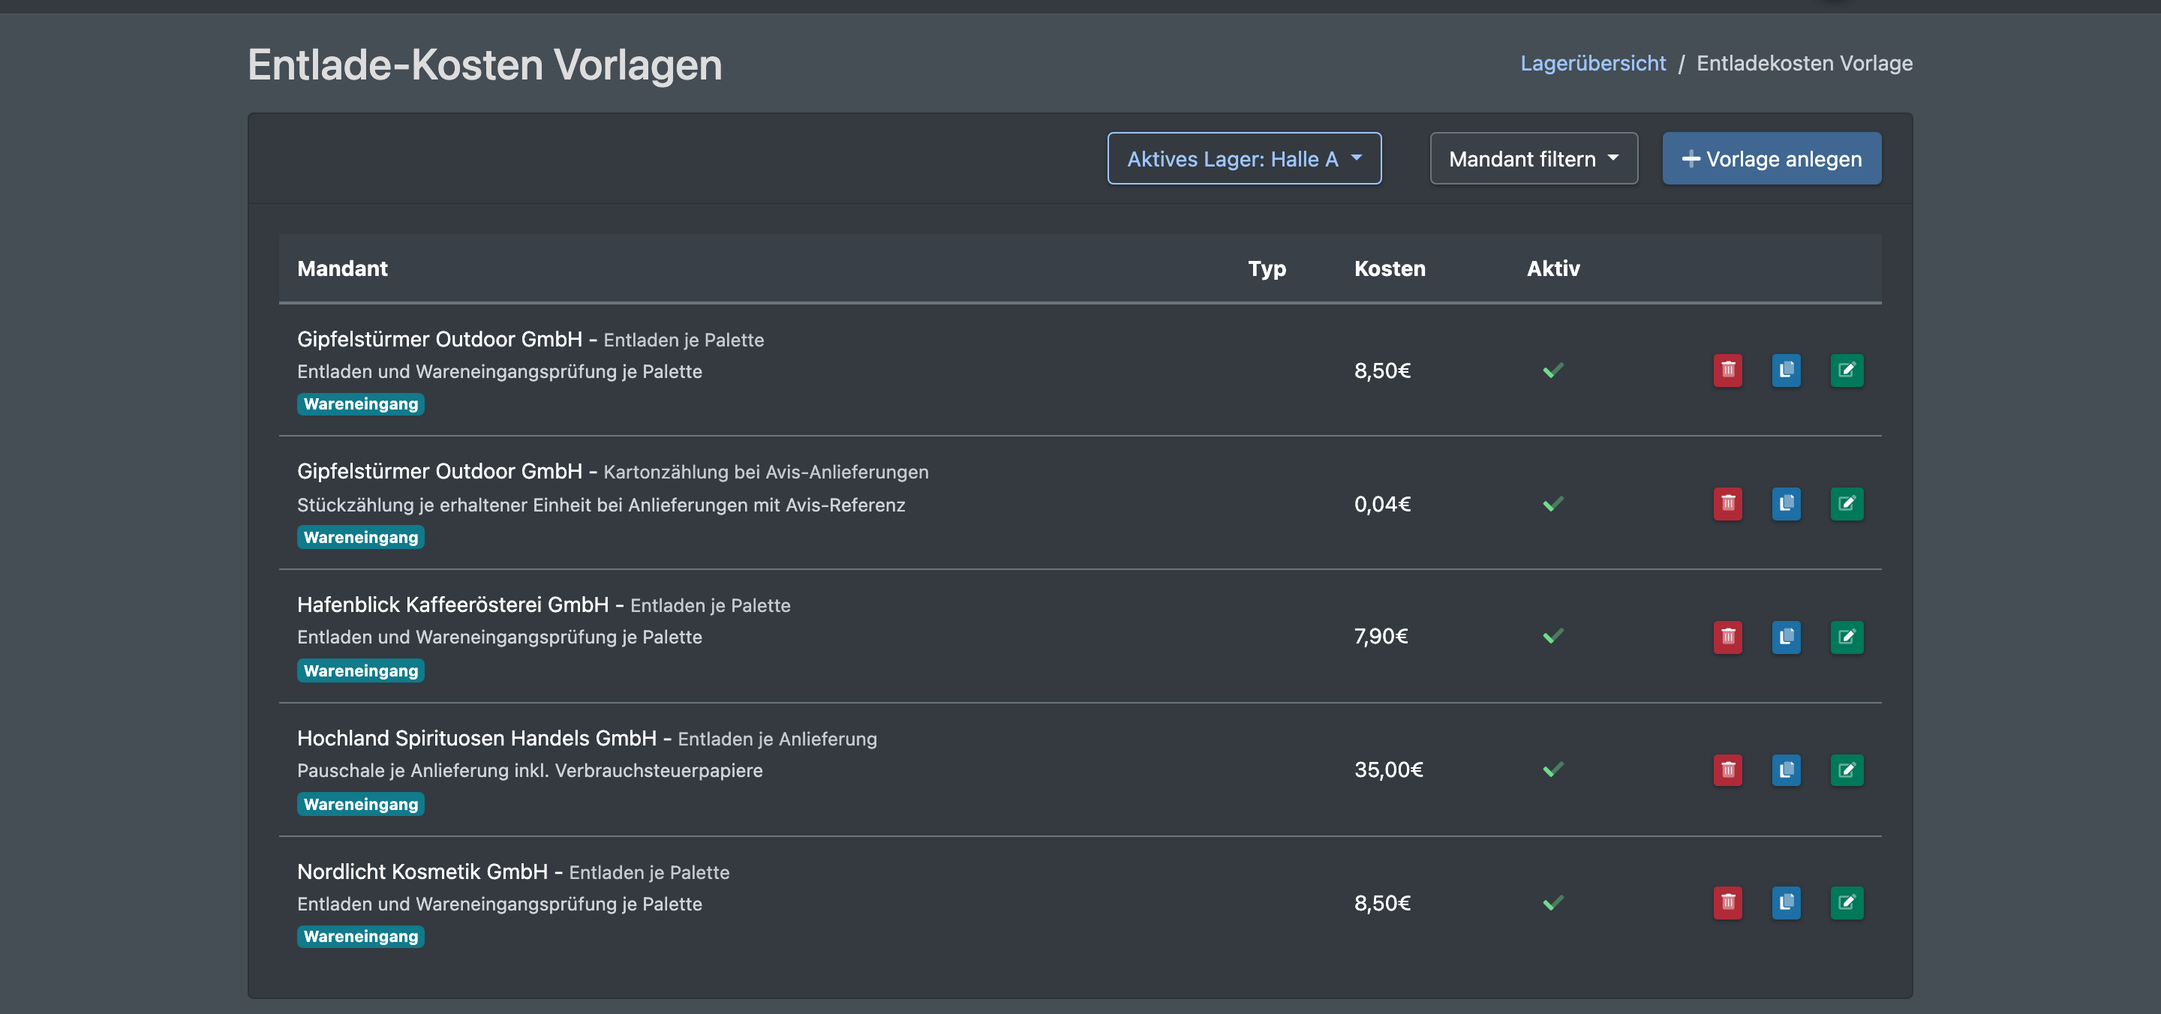Edit Nordlicht Kosmetik template
Screen dimensions: 2161x1014
point(1847,902)
